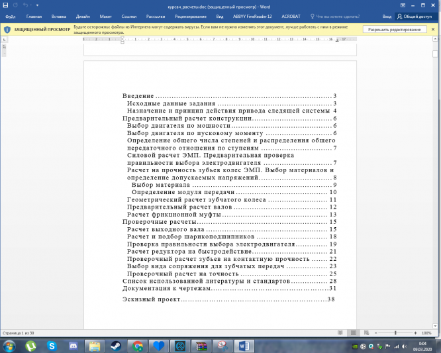Click the Вход sign-in link
Screen dimensions: 441x353
(x=387, y=17)
